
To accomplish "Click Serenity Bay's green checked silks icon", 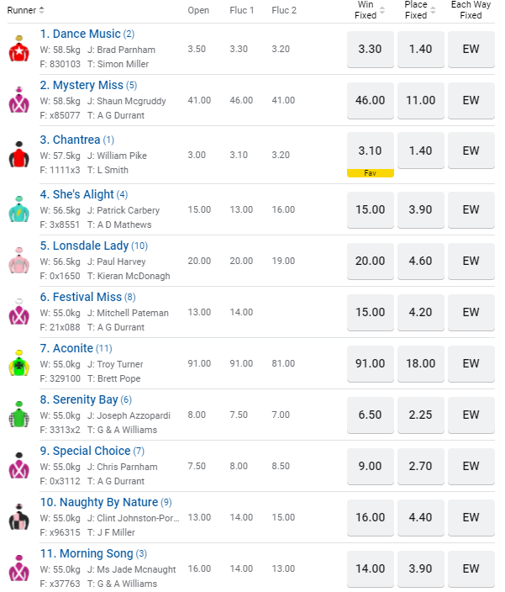I will 18,415.
